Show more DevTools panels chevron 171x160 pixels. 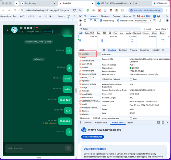[134, 16]
